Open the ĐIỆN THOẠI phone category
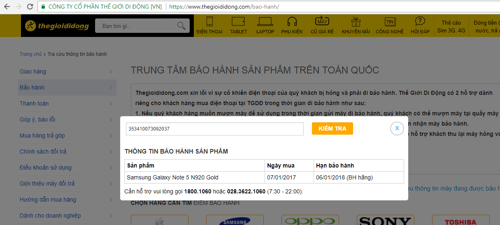 coord(209,26)
